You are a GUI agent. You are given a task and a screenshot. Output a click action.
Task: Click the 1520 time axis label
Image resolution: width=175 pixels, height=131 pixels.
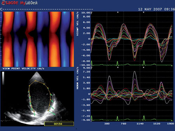pos(156,124)
